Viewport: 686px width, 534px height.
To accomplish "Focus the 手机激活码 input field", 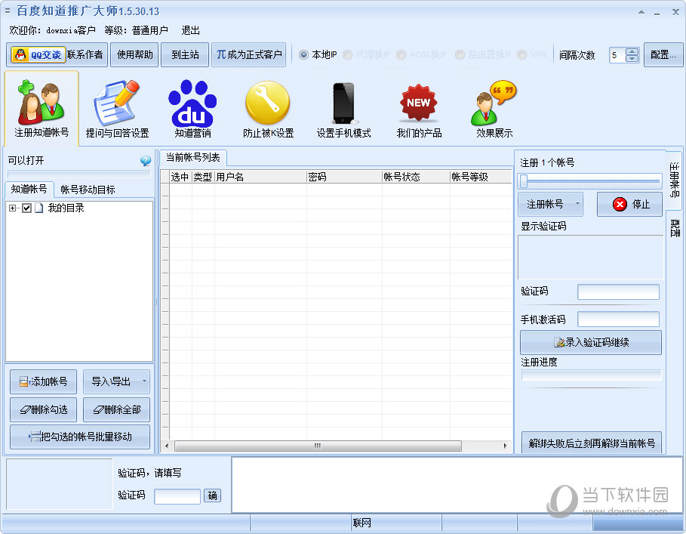I will pyautogui.click(x=618, y=319).
